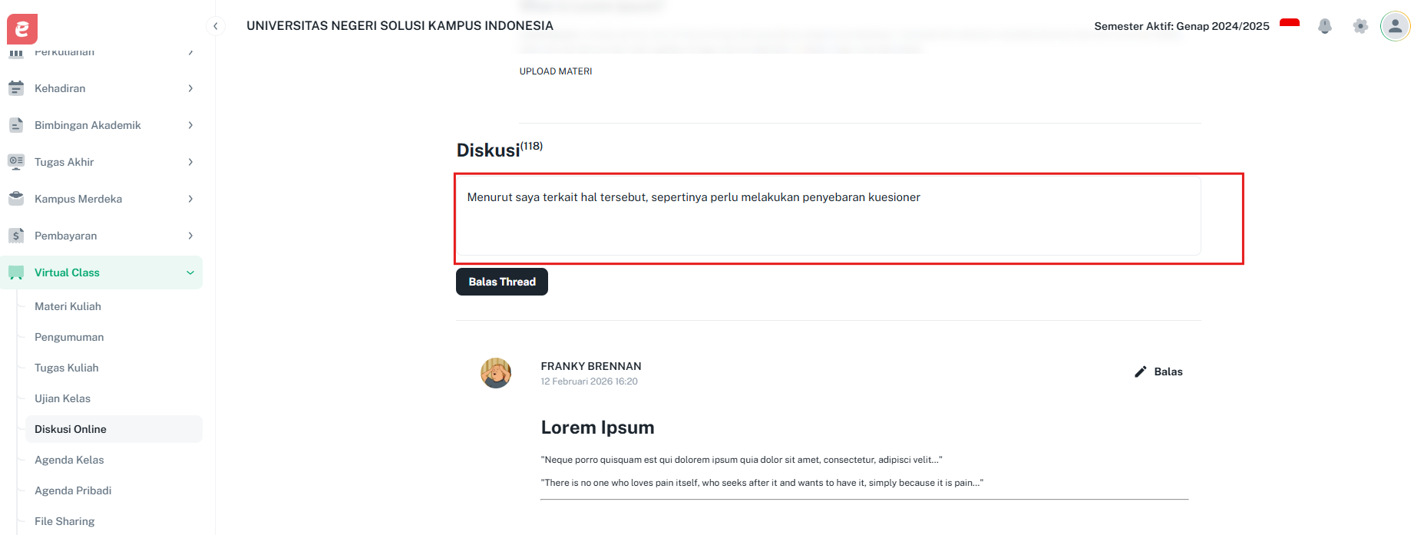Select the Kehadiran calendar icon
1424x535 pixels.
(16, 88)
